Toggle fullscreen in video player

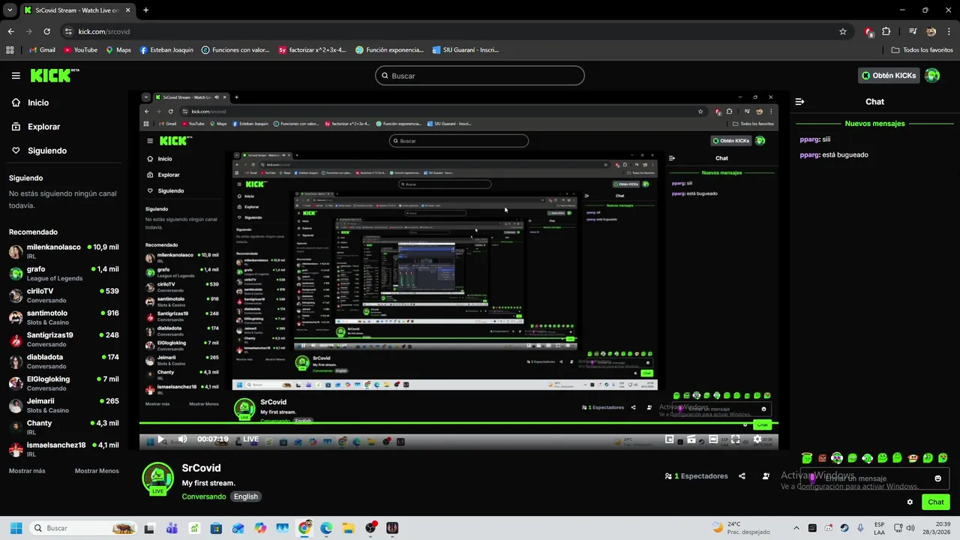coord(736,439)
